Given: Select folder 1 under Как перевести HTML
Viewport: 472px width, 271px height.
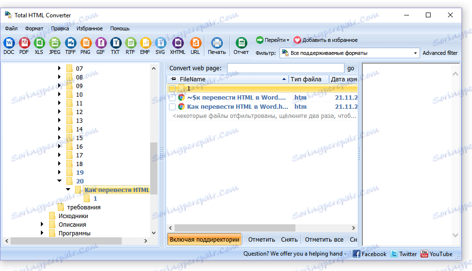Looking at the screenshot, I should click(x=95, y=198).
